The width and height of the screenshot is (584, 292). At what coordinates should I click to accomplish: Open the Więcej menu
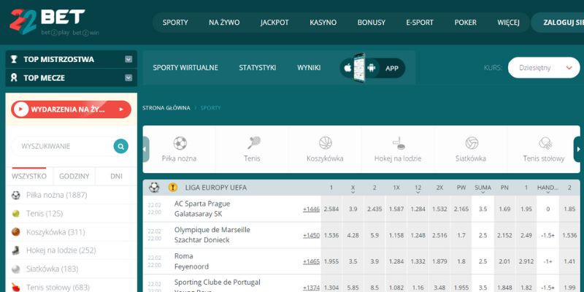click(x=508, y=23)
